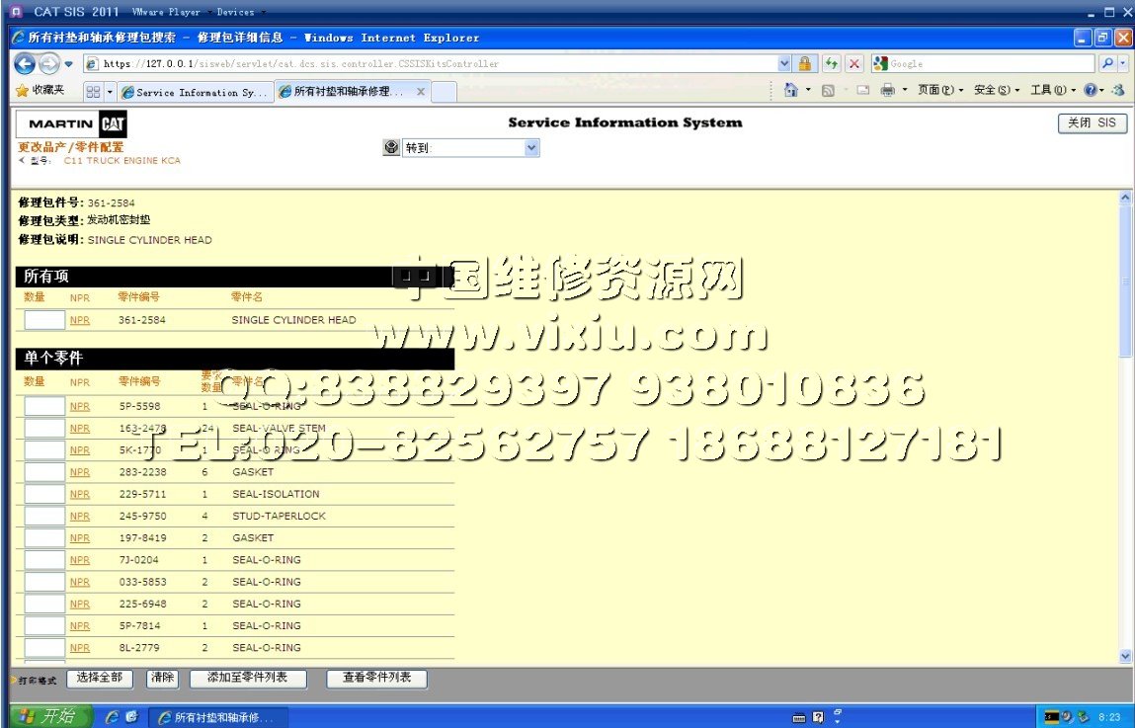The image size is (1135, 728).
Task: Expand the 转到 dropdown list
Action: 531,148
